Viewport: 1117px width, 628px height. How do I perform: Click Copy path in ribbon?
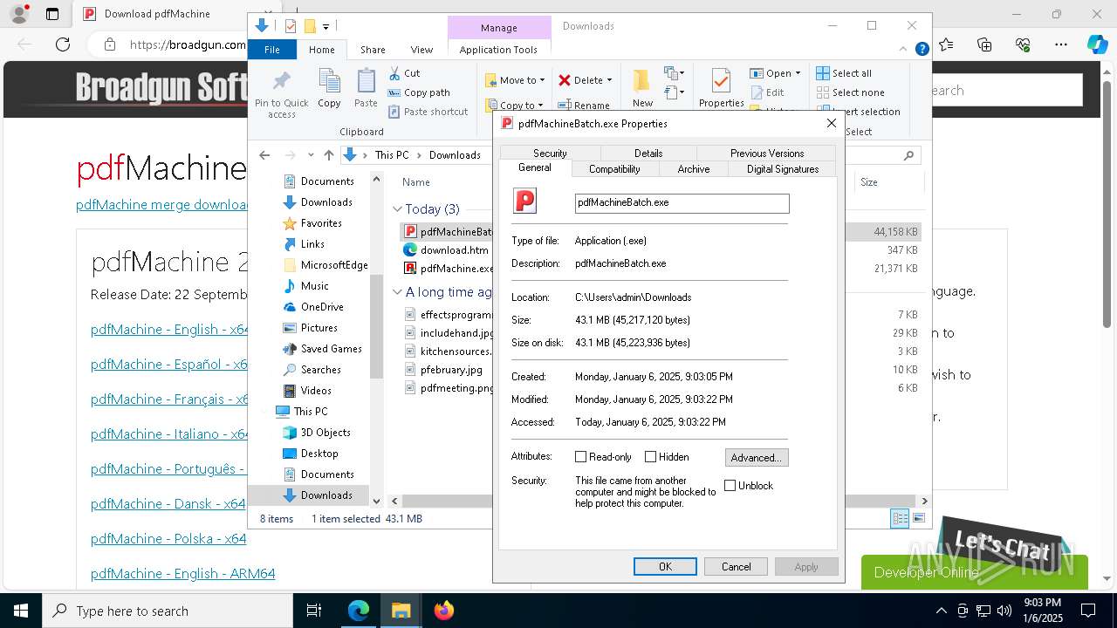[x=419, y=92]
